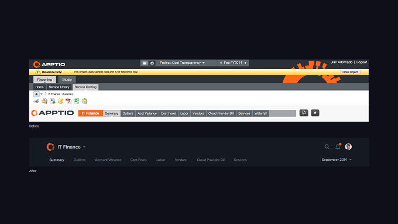
Task: Select the Service Library tab
Action: (59, 87)
